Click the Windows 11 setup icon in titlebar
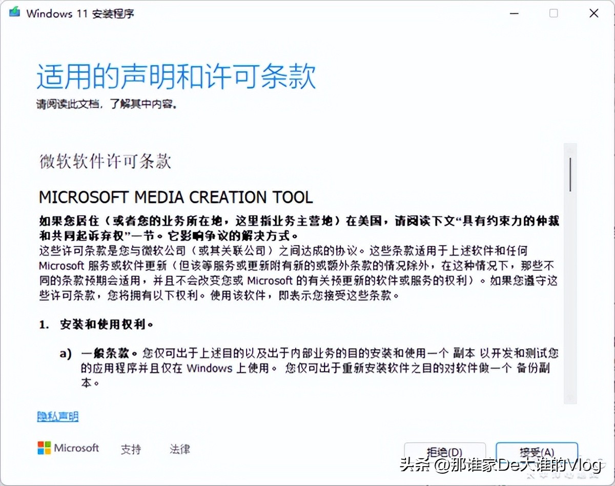The image size is (615, 486). pos(14,11)
